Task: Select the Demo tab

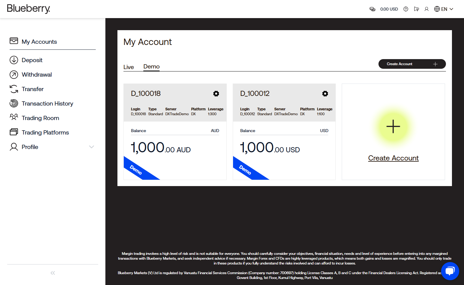Action: click(x=151, y=67)
